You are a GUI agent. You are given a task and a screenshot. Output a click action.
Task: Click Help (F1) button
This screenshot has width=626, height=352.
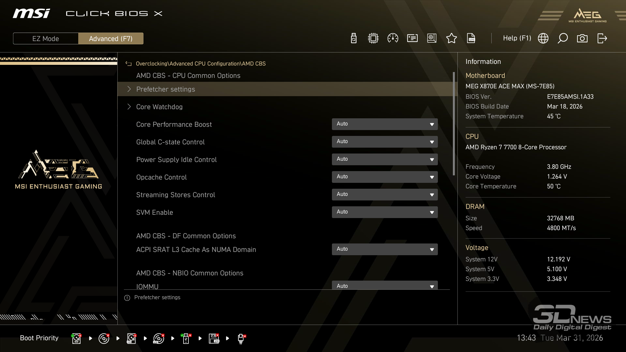coord(517,38)
